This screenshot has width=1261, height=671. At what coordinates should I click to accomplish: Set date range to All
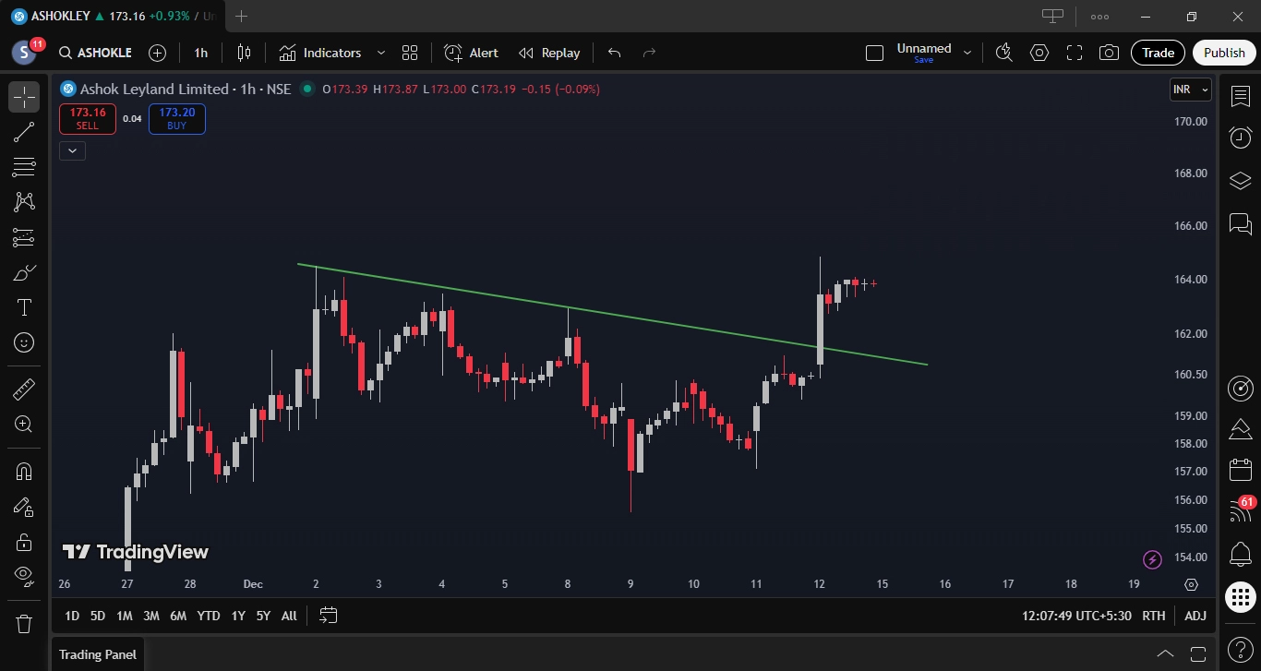289,616
